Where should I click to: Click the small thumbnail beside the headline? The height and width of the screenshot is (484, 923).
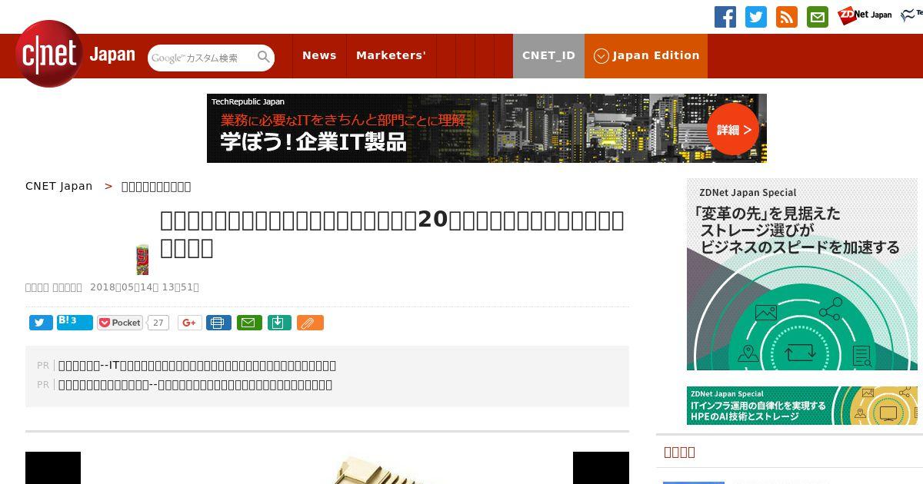click(142, 260)
